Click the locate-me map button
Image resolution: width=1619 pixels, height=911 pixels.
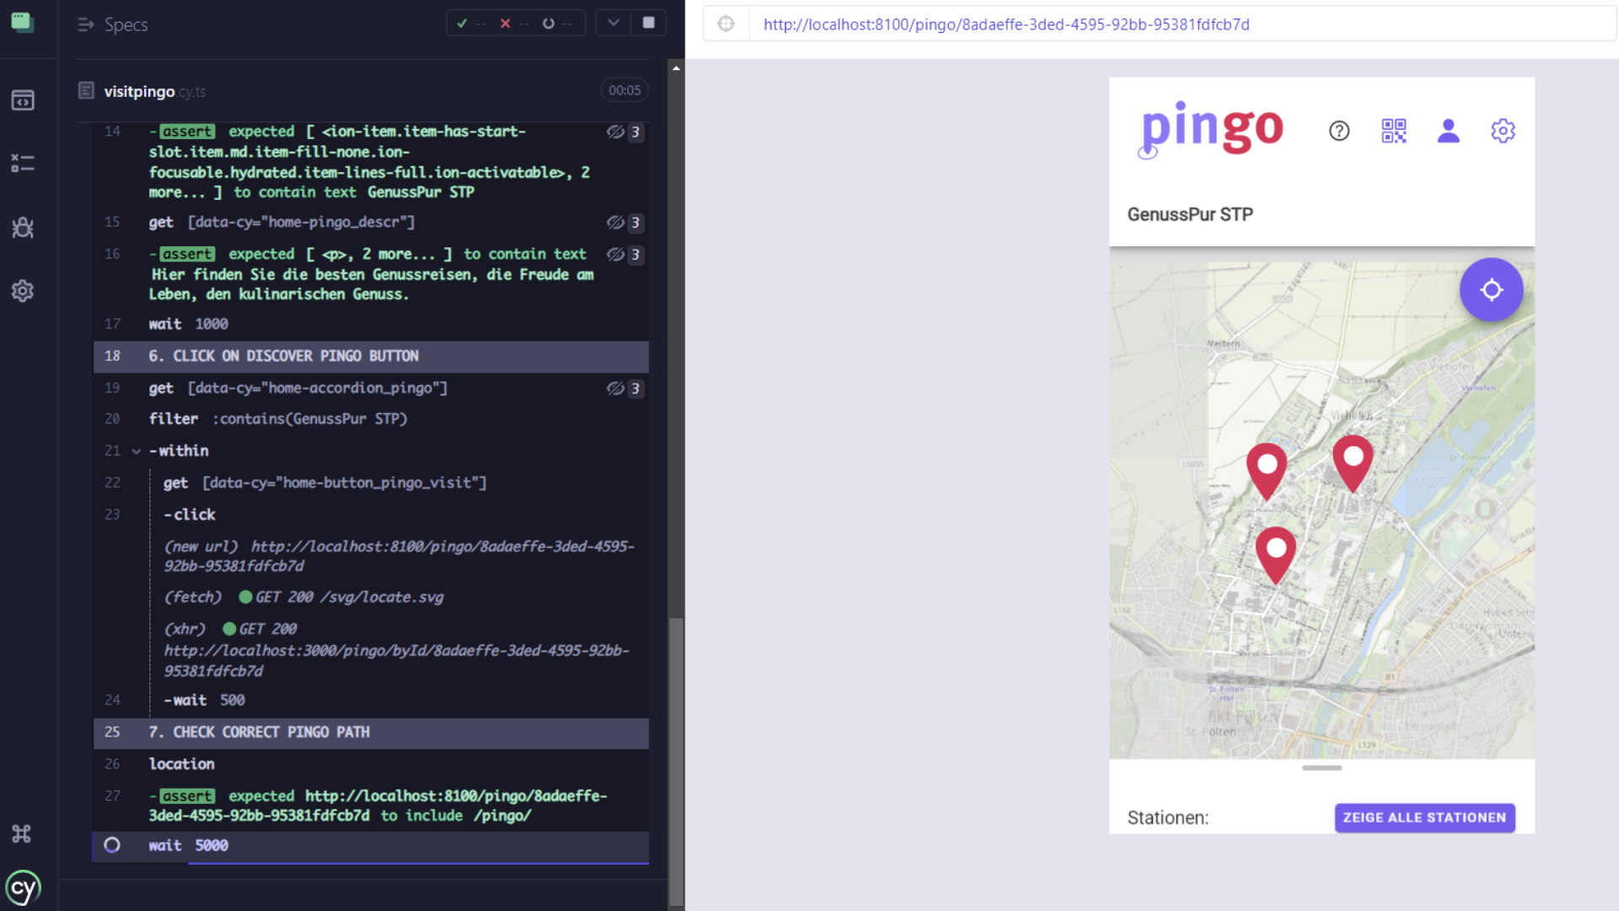(x=1491, y=289)
